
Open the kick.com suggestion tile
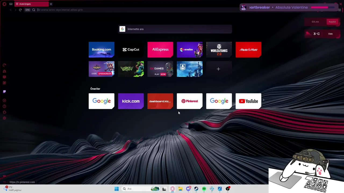point(131,101)
